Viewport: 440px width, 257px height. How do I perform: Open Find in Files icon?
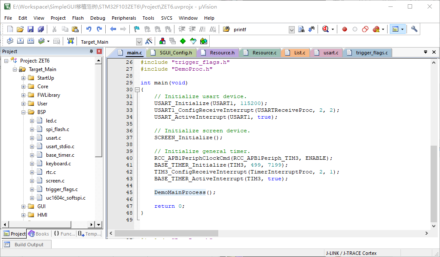pos(226,29)
